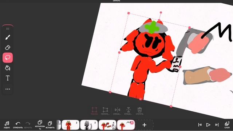Image resolution: width=233 pixels, height=131 pixels.
Task: Click top-left selection corner handle
Action: tap(129, 13)
